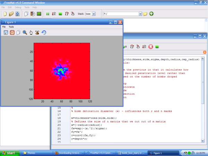The height and width of the screenshot is (156, 208).
Task: Click the green pause bars icon in main toolbar
Action: (x=47, y=14)
